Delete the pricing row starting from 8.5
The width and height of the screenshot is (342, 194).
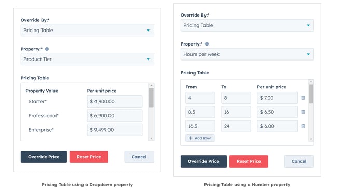(303, 112)
